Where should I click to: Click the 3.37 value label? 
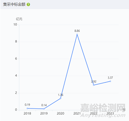coord(110,78)
